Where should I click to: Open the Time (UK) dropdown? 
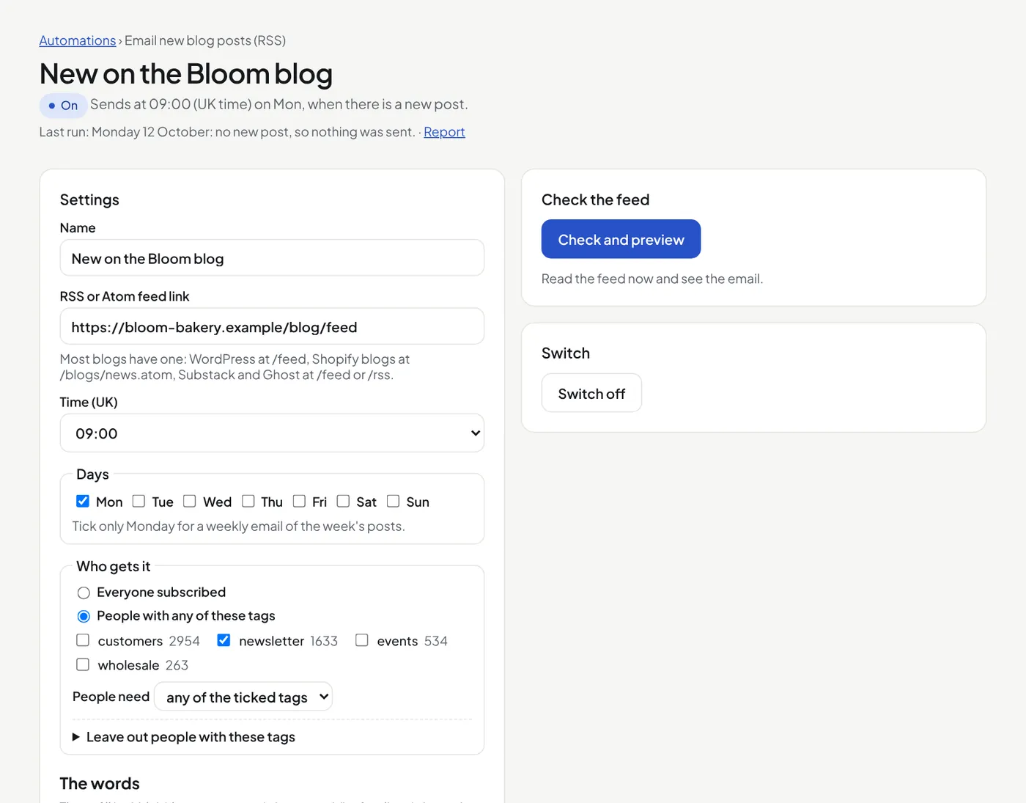click(272, 433)
